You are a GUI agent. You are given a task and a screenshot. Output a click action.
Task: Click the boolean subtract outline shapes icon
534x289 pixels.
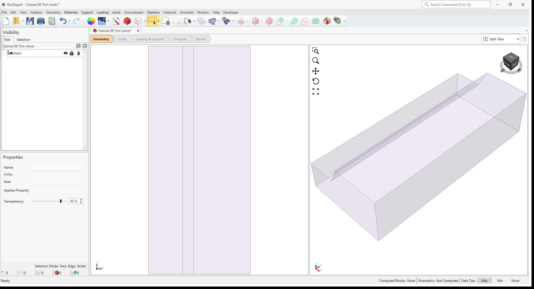point(305,21)
